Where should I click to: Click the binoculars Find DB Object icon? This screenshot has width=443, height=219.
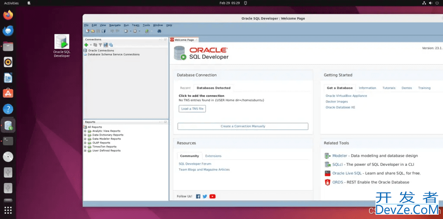pos(159,31)
